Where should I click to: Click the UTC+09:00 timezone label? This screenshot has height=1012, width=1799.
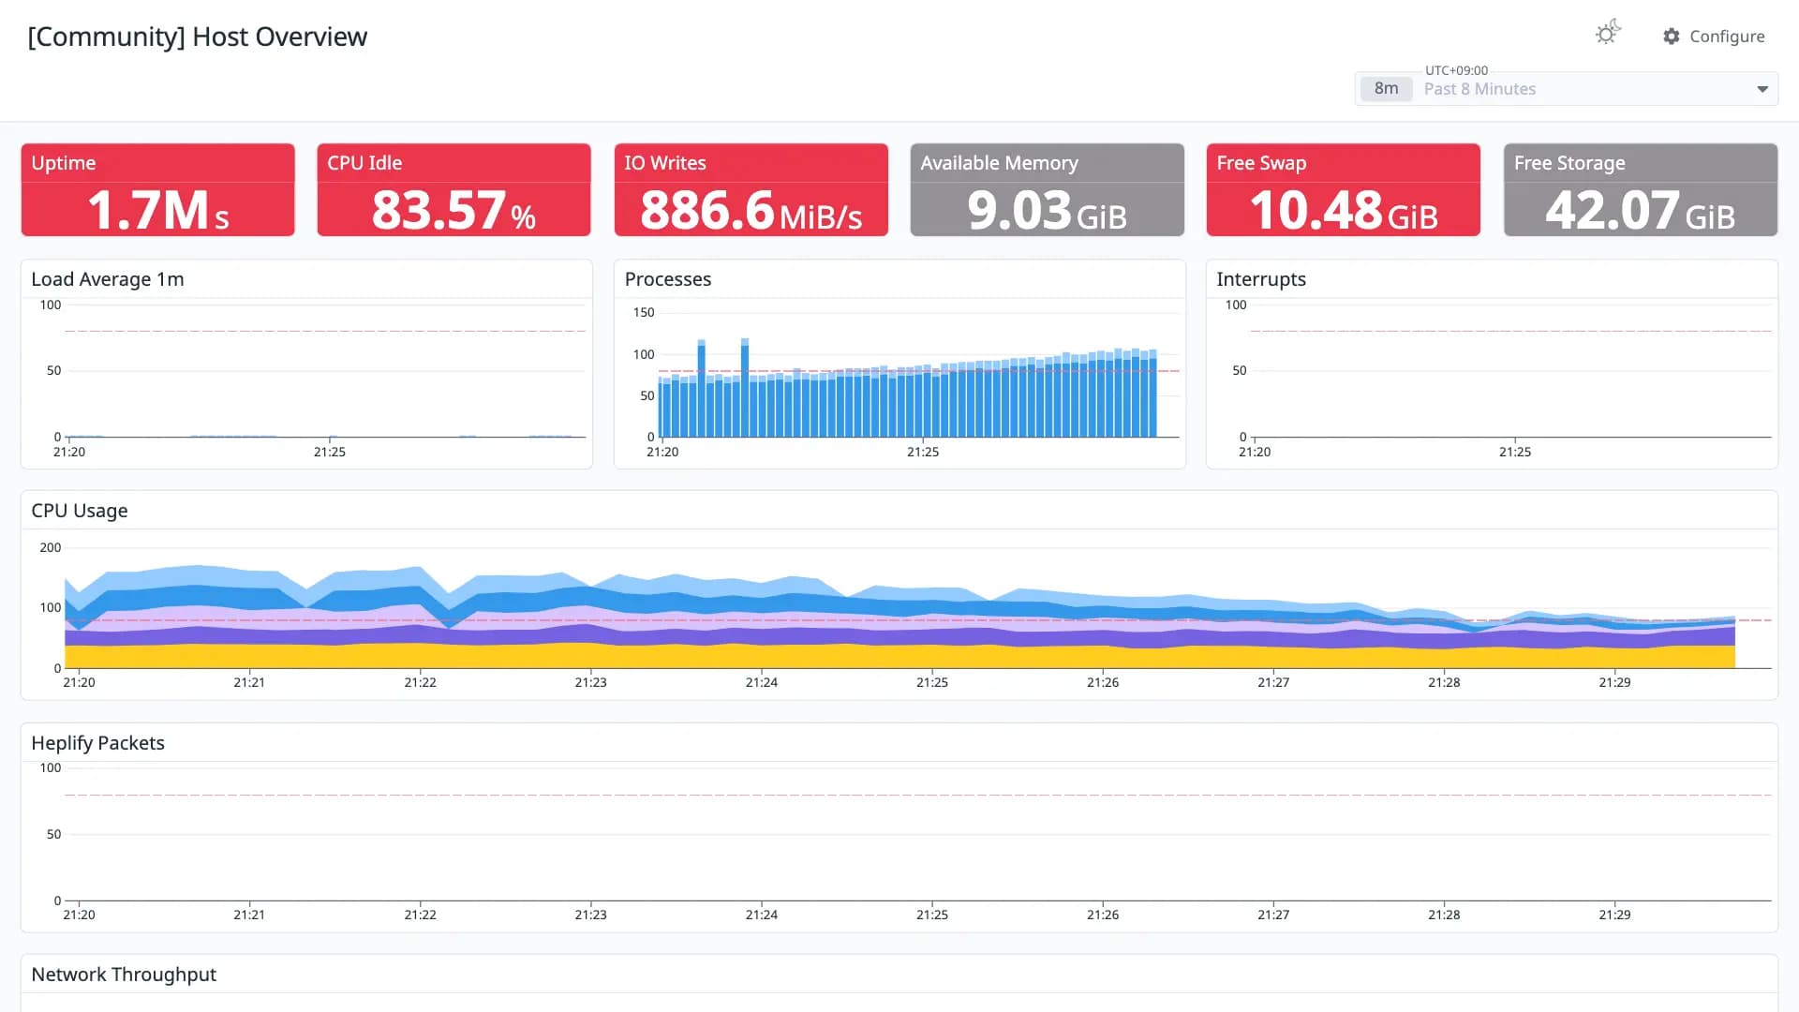point(1456,70)
